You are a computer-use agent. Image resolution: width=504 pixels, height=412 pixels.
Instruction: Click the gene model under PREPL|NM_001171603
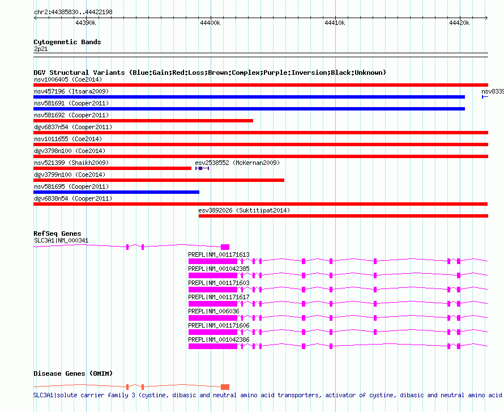point(338,290)
